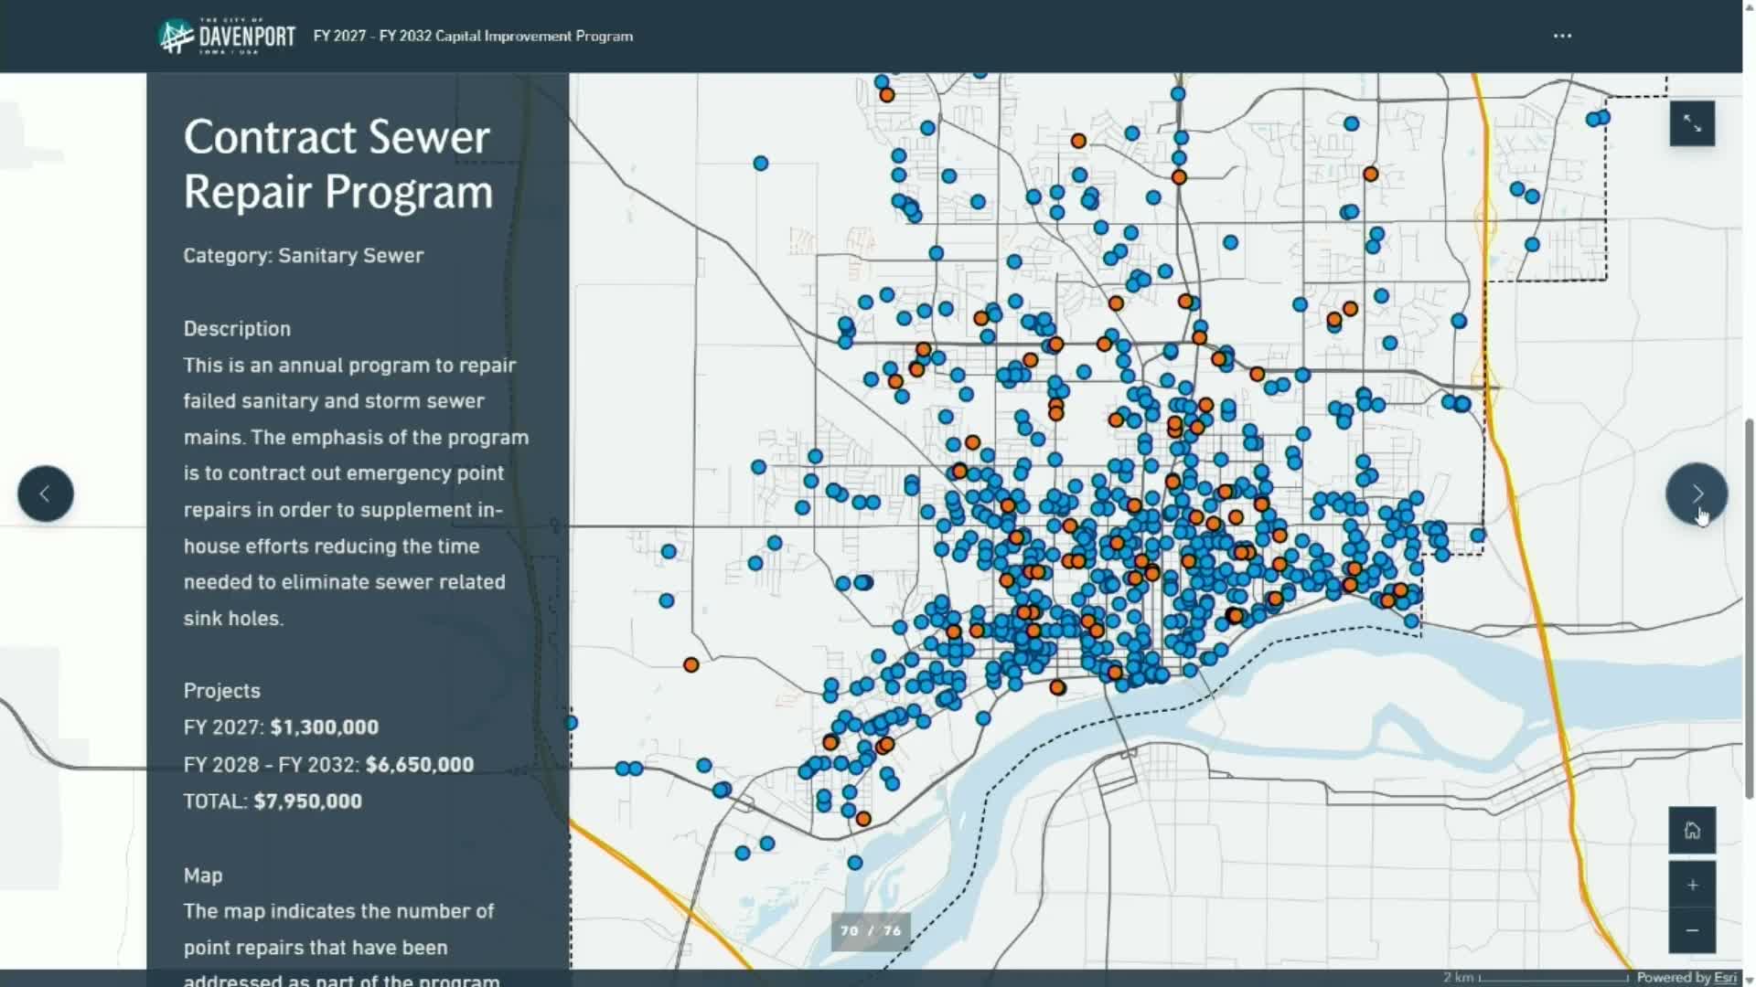Advance to next slide with right arrow
The width and height of the screenshot is (1756, 987).
1698,493
